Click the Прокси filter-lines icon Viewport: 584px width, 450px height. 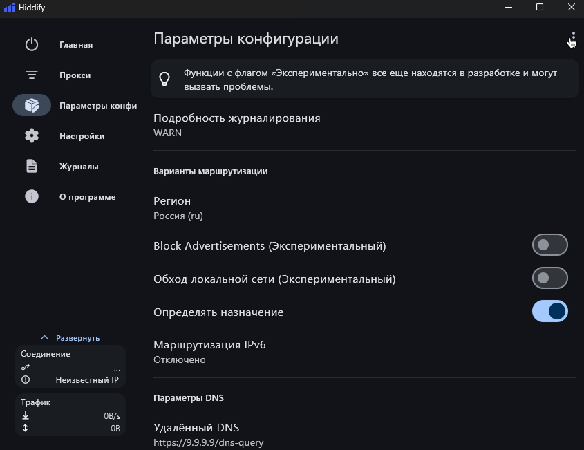coord(32,75)
